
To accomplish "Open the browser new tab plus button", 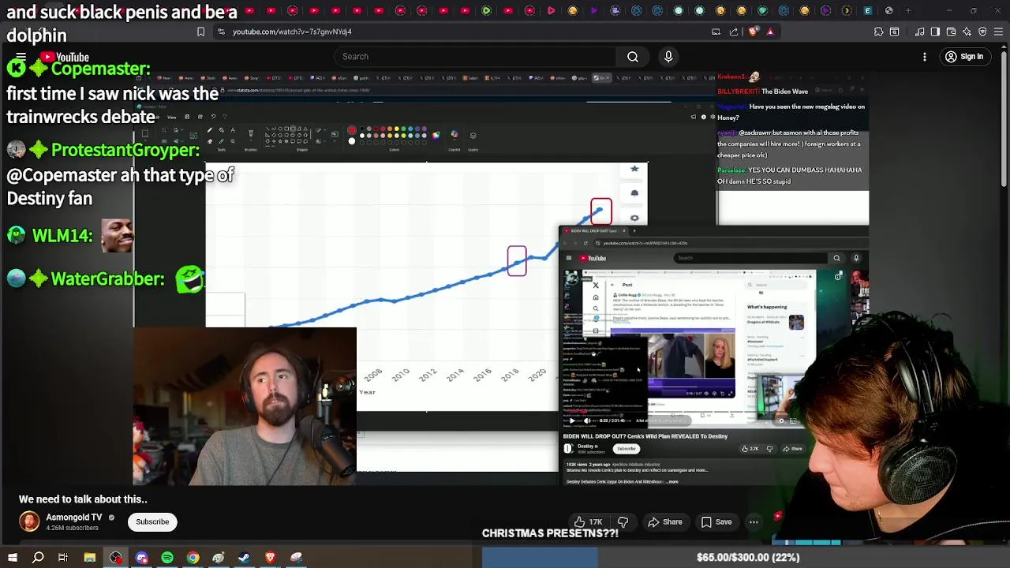I will (x=909, y=10).
